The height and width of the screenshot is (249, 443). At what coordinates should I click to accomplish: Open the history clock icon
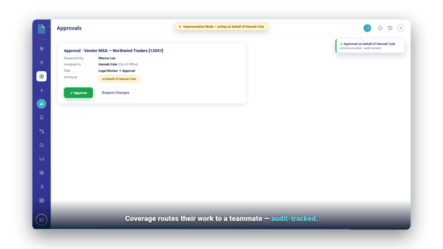[x=390, y=28]
